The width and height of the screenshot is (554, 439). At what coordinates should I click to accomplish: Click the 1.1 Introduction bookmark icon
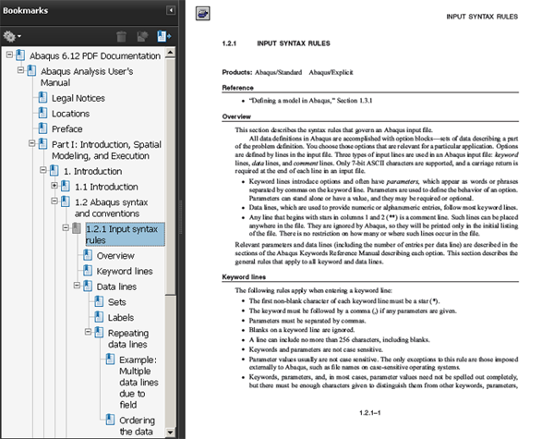[x=66, y=186]
